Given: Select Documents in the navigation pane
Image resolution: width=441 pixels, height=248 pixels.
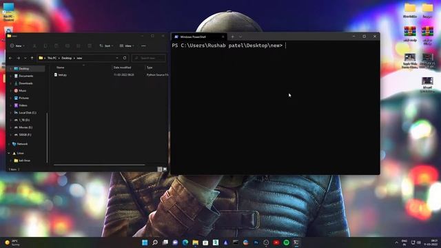Looking at the screenshot, I should pyautogui.click(x=26, y=76).
